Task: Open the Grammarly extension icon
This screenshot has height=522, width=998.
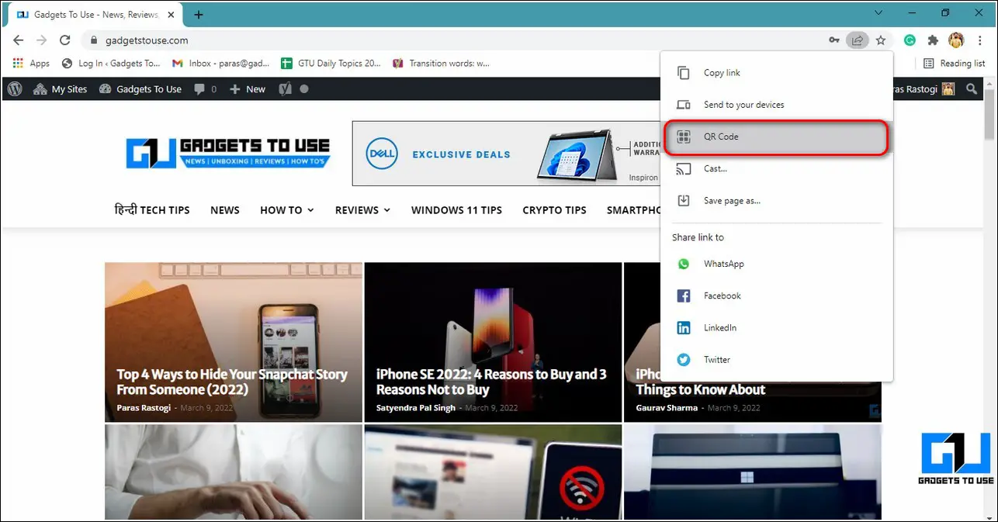Action: pyautogui.click(x=910, y=40)
